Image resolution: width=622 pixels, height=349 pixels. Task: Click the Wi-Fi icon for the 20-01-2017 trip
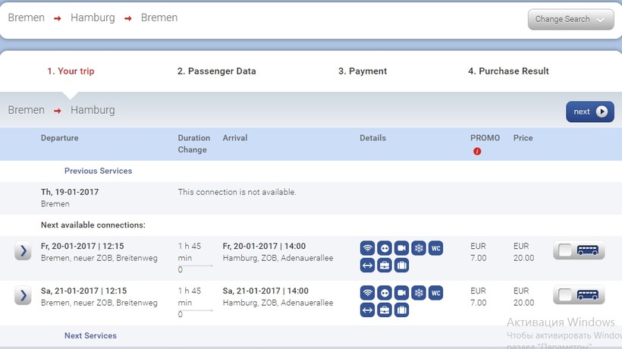tap(368, 249)
